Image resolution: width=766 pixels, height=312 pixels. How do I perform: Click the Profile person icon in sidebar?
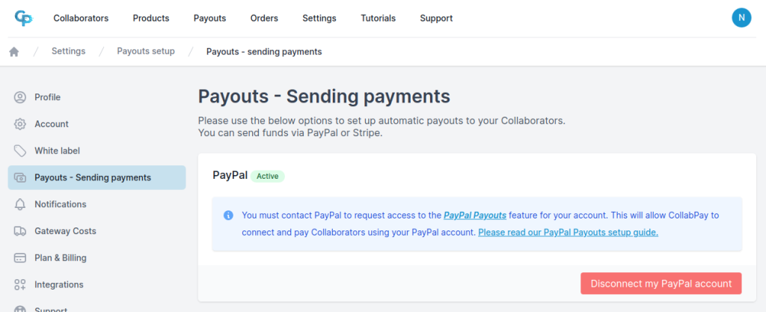pyautogui.click(x=20, y=97)
